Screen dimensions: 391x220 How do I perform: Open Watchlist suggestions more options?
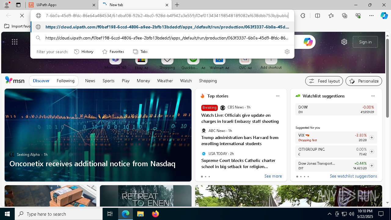[373, 96]
